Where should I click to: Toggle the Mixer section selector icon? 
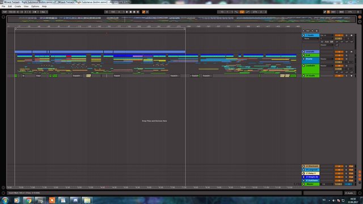click(360, 179)
